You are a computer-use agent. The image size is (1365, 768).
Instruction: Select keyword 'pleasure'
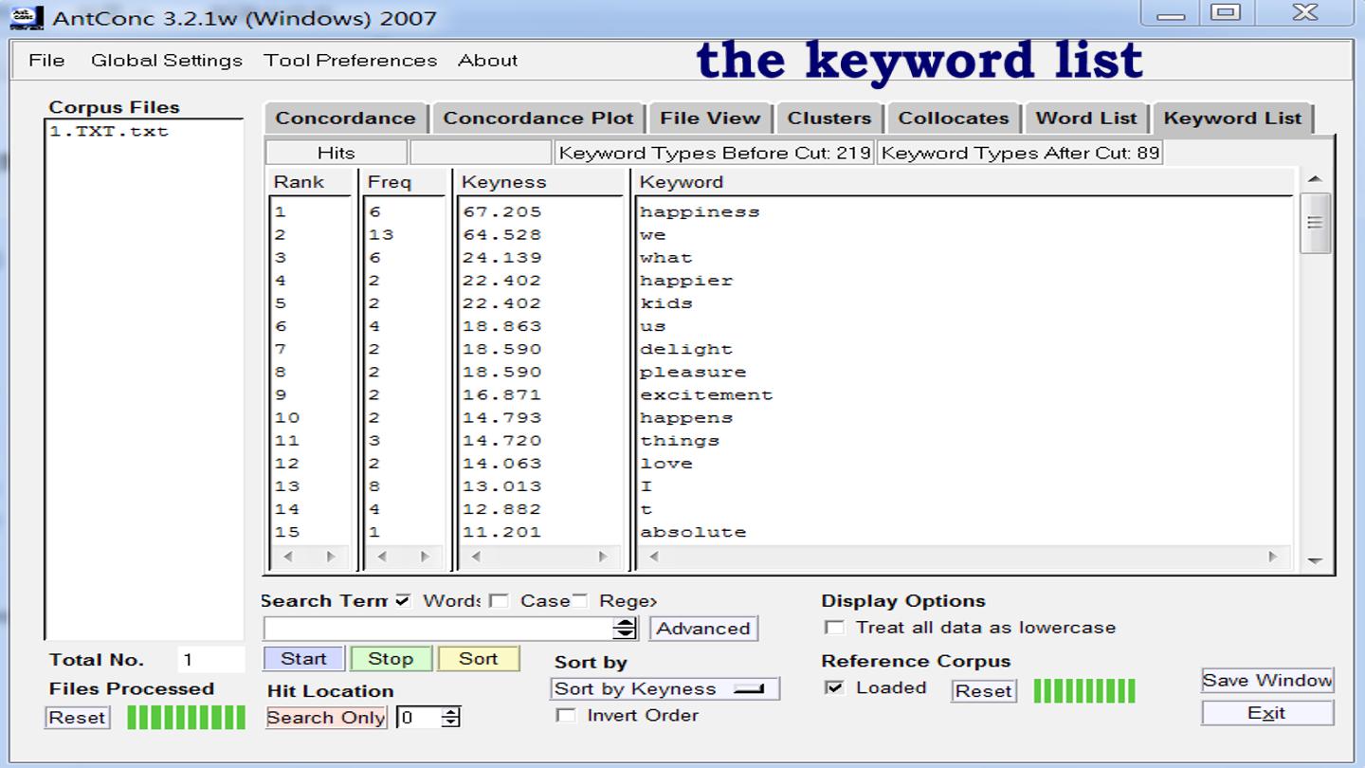click(693, 372)
